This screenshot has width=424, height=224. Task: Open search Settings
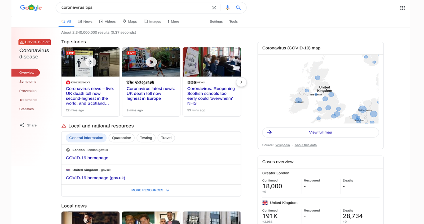[x=216, y=22]
